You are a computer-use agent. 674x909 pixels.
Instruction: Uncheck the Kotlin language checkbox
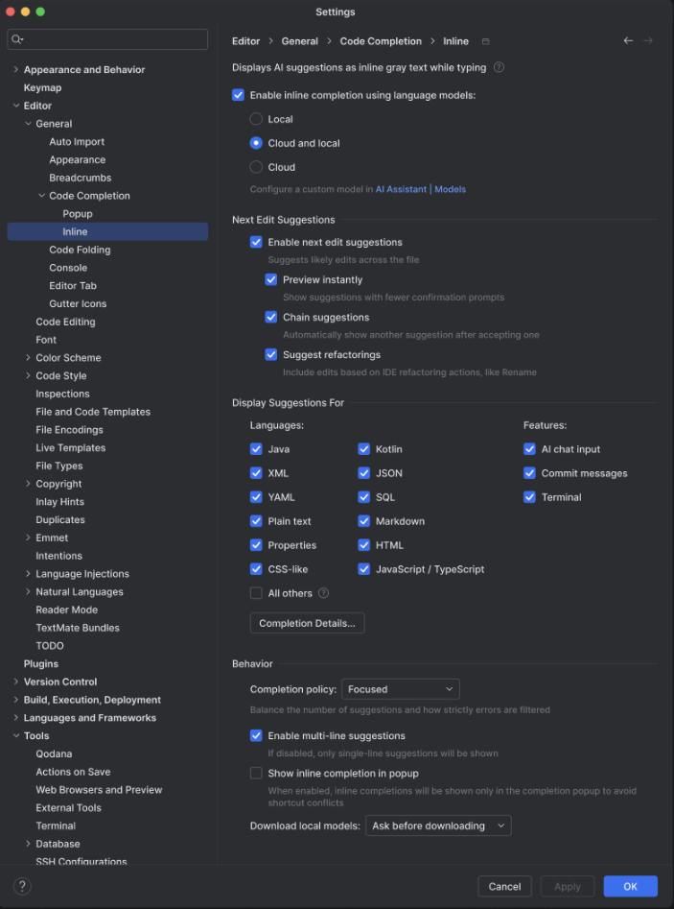coord(364,449)
